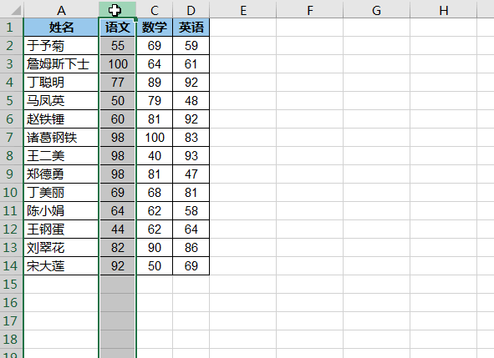Click 丁聪明's 数学 score 89
Screen dimensions: 494x358
click(x=155, y=82)
